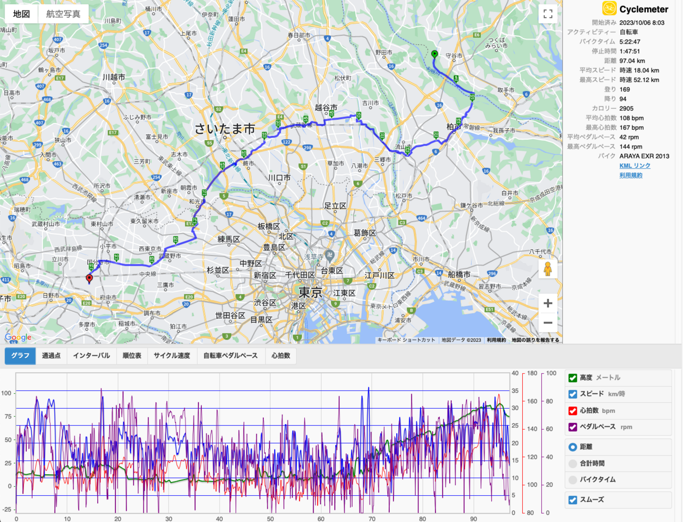The height and width of the screenshot is (522, 683).
Task: Open the 自転車ペダルペース tab
Action: click(231, 356)
